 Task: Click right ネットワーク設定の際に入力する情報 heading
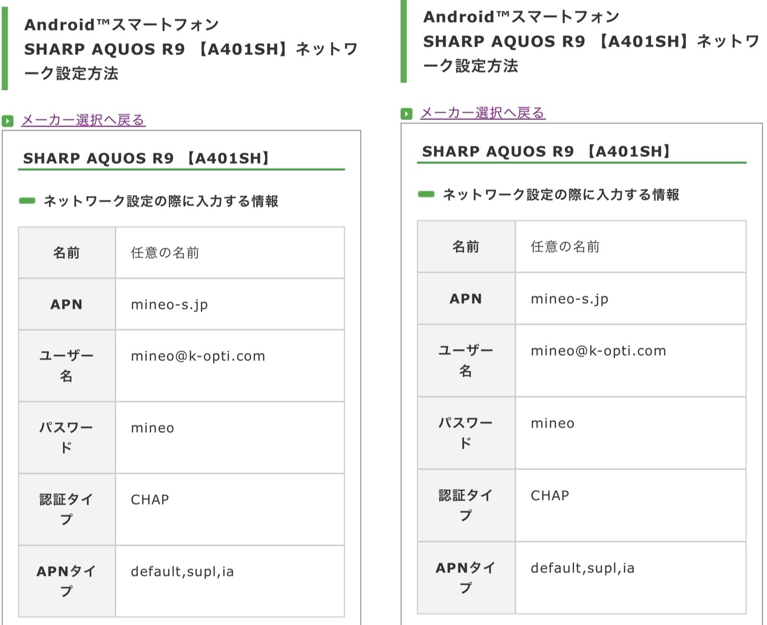tap(560, 194)
